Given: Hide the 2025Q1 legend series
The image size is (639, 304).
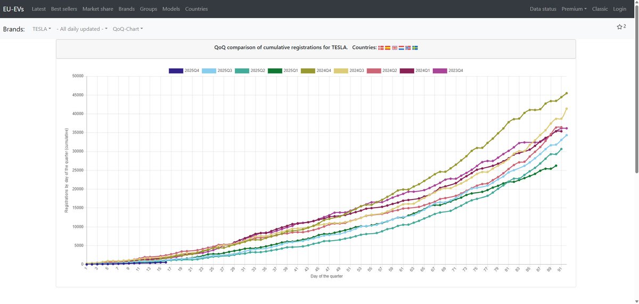Looking at the screenshot, I should [283, 71].
